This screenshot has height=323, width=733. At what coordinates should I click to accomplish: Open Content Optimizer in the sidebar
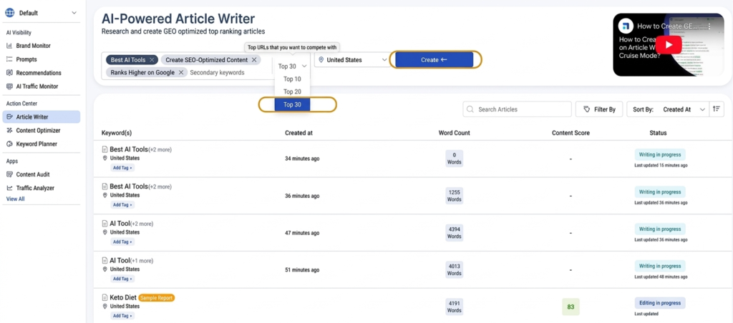[x=38, y=130]
